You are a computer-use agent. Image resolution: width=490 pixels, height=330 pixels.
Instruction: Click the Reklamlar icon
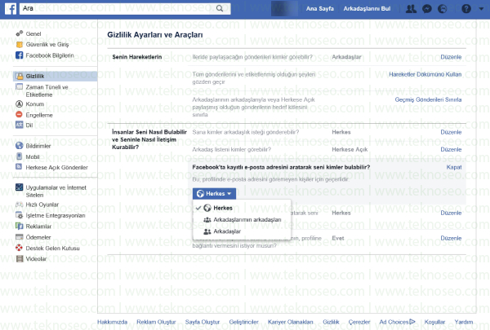[x=20, y=226]
